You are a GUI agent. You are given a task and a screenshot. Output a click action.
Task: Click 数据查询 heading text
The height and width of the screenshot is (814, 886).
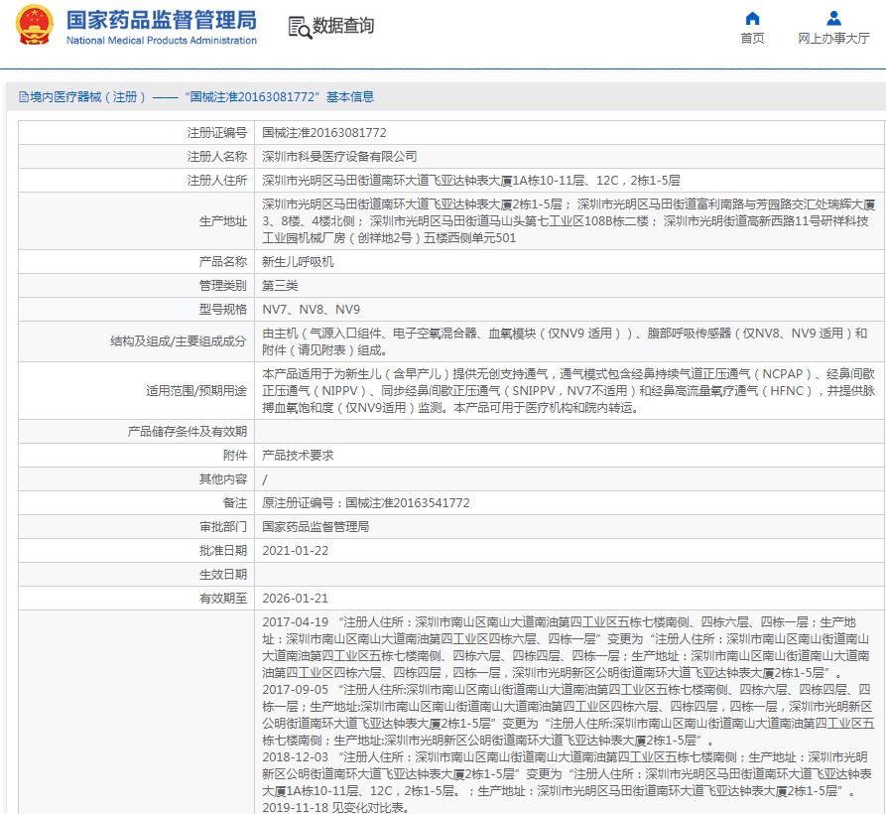[x=343, y=26]
